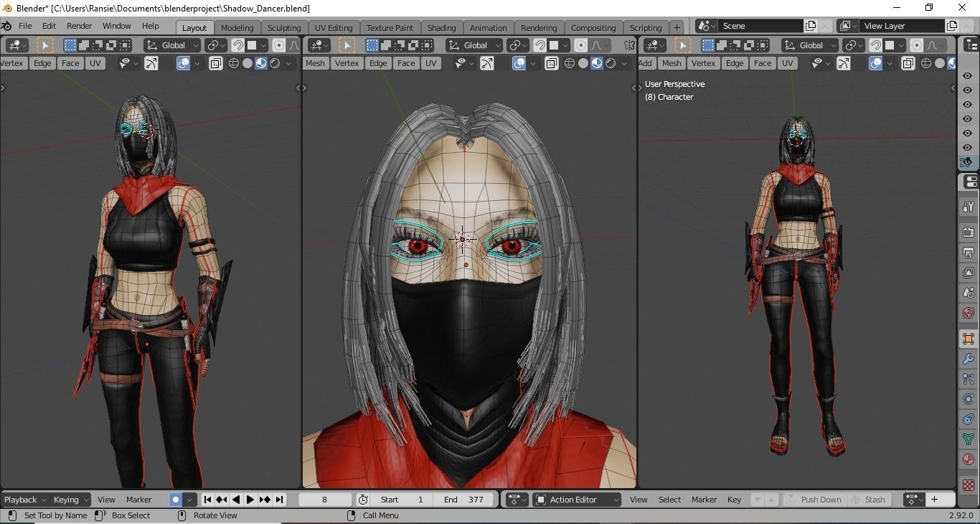Viewport: 980px width, 524px height.
Task: Open the Render properties tab
Action: pos(968,232)
